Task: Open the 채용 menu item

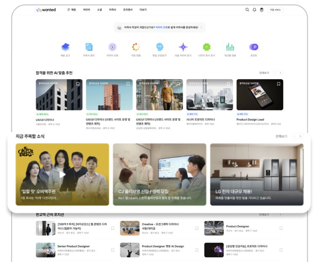Action: click(72, 10)
